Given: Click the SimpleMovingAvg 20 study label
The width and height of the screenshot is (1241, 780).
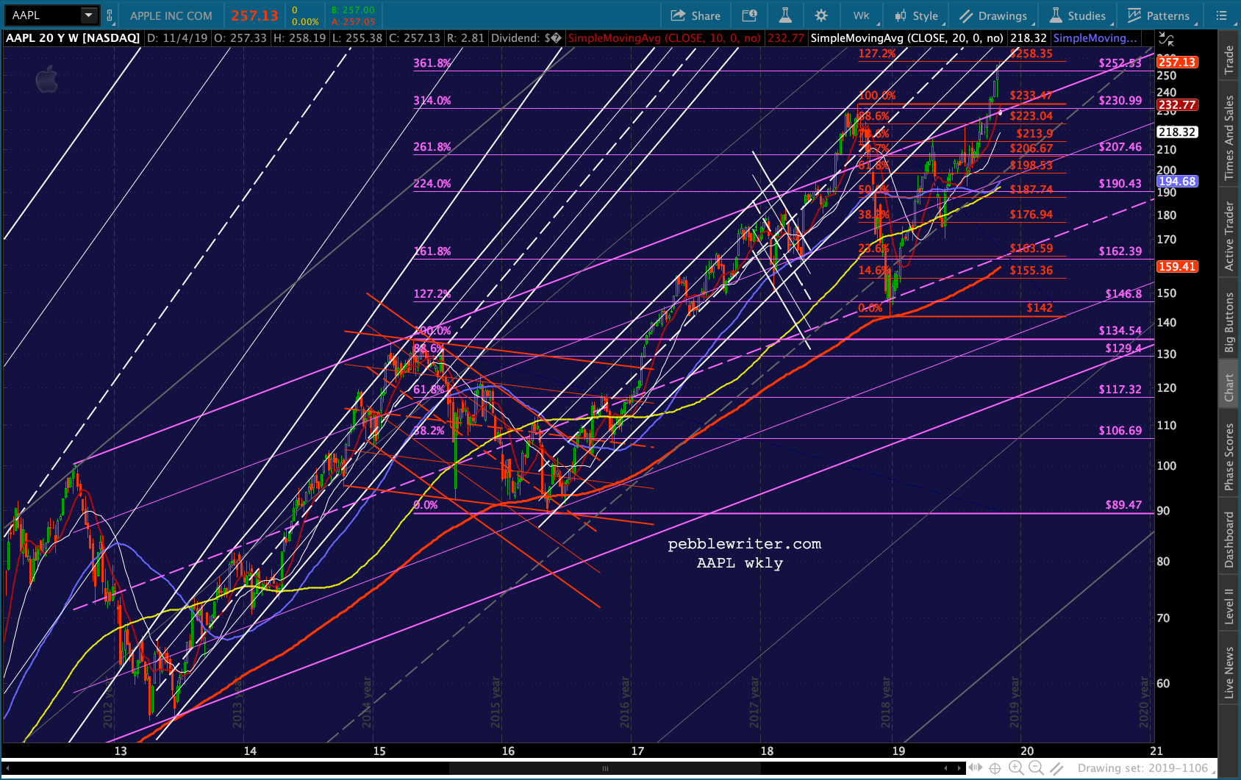Looking at the screenshot, I should tap(906, 38).
